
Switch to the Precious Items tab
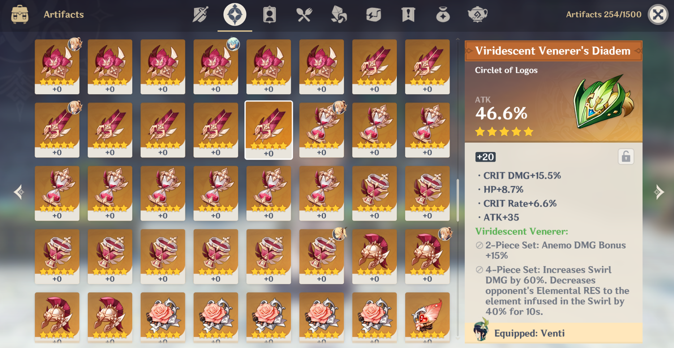pyautogui.click(x=443, y=15)
